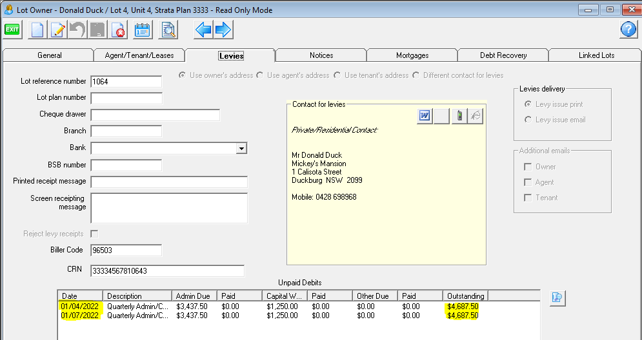The width and height of the screenshot is (642, 340).
Task: Click the magnifier document search icon
Action: (x=168, y=30)
